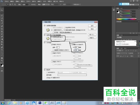Select the Brush tool

[2, 29]
